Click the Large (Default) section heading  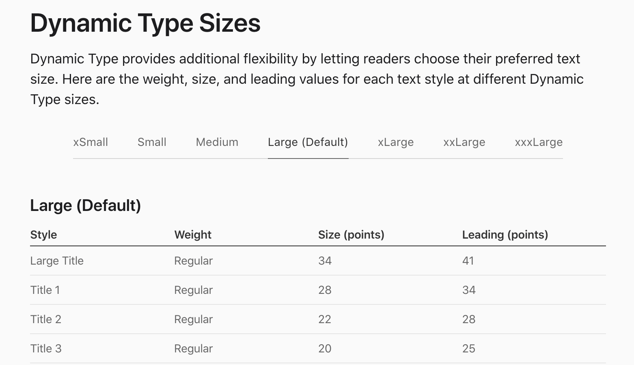85,206
